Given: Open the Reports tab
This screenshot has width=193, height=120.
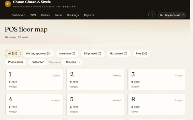Looking at the screenshot, I should pyautogui.click(x=89, y=15).
